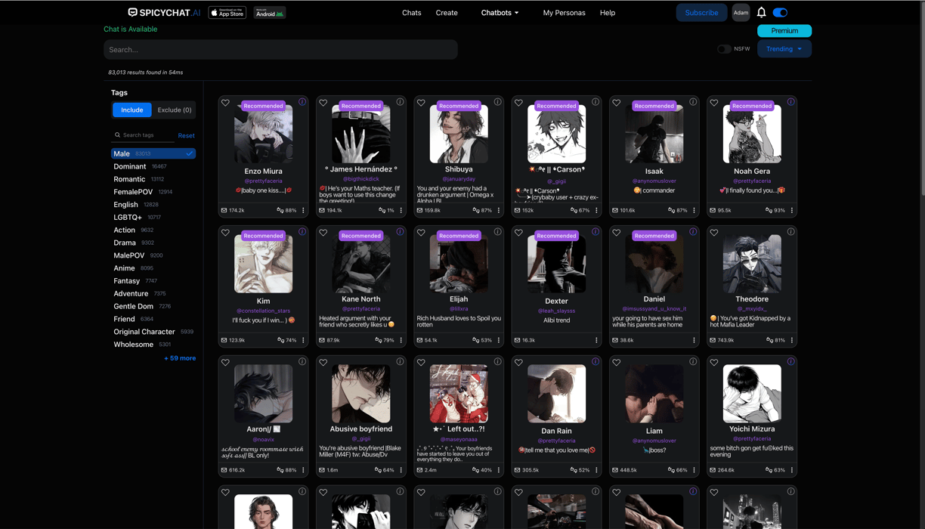The image size is (925, 529).
Task: Show info for Daniel card
Action: [x=693, y=232]
